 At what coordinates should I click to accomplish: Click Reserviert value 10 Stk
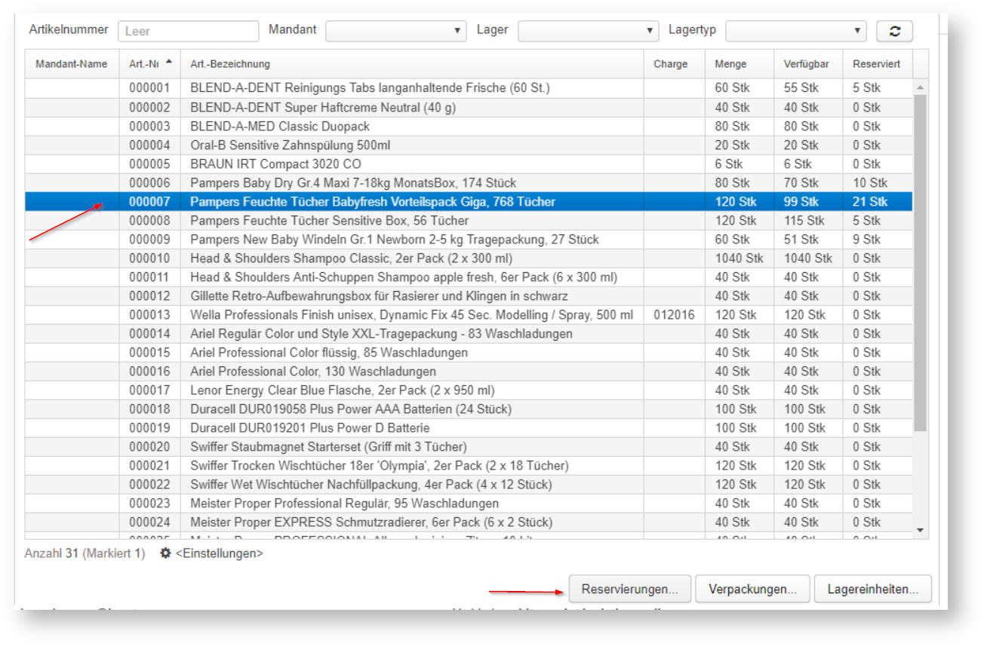coord(871,182)
